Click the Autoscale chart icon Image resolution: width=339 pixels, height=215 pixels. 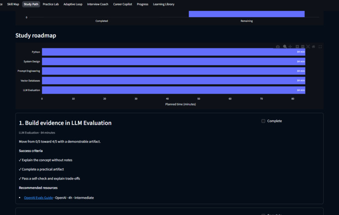pyautogui.click(x=308, y=47)
